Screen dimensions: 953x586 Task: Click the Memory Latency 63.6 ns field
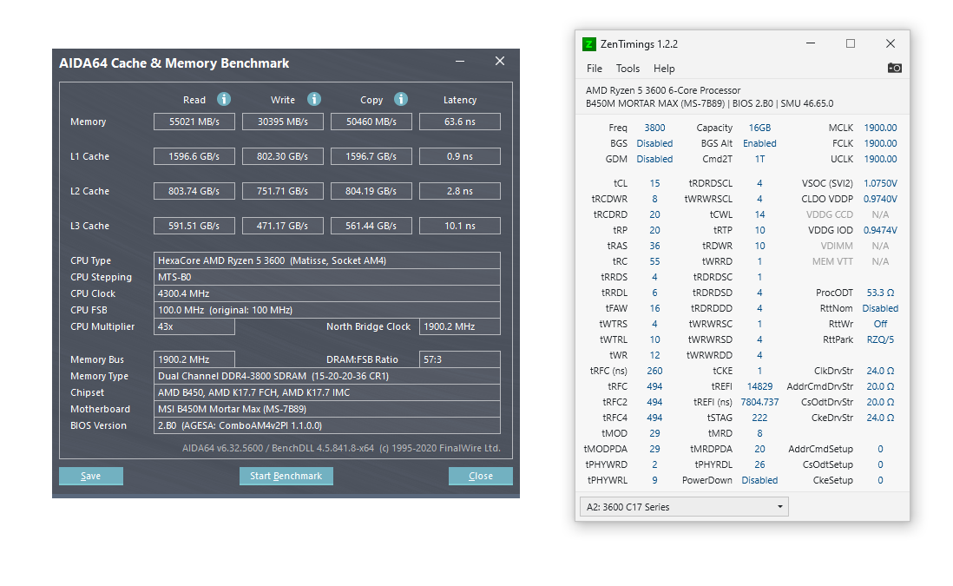coord(460,122)
